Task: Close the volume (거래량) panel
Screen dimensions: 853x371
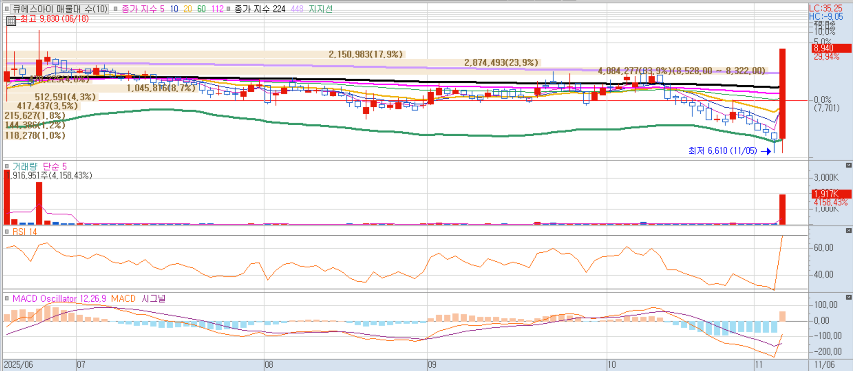Action: coord(848,165)
